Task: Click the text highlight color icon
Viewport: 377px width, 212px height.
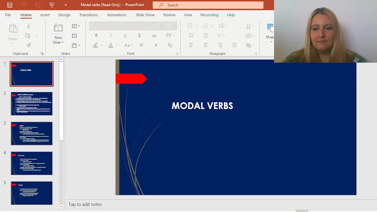Action: [95, 45]
